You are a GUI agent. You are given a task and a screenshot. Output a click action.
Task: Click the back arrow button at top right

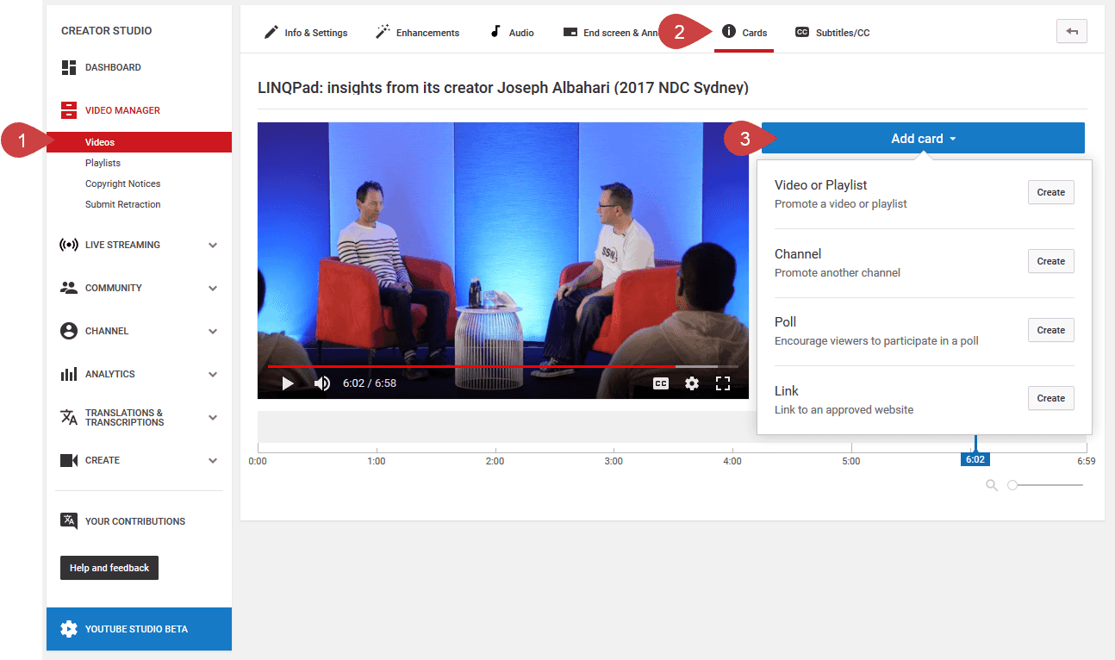[1071, 31]
